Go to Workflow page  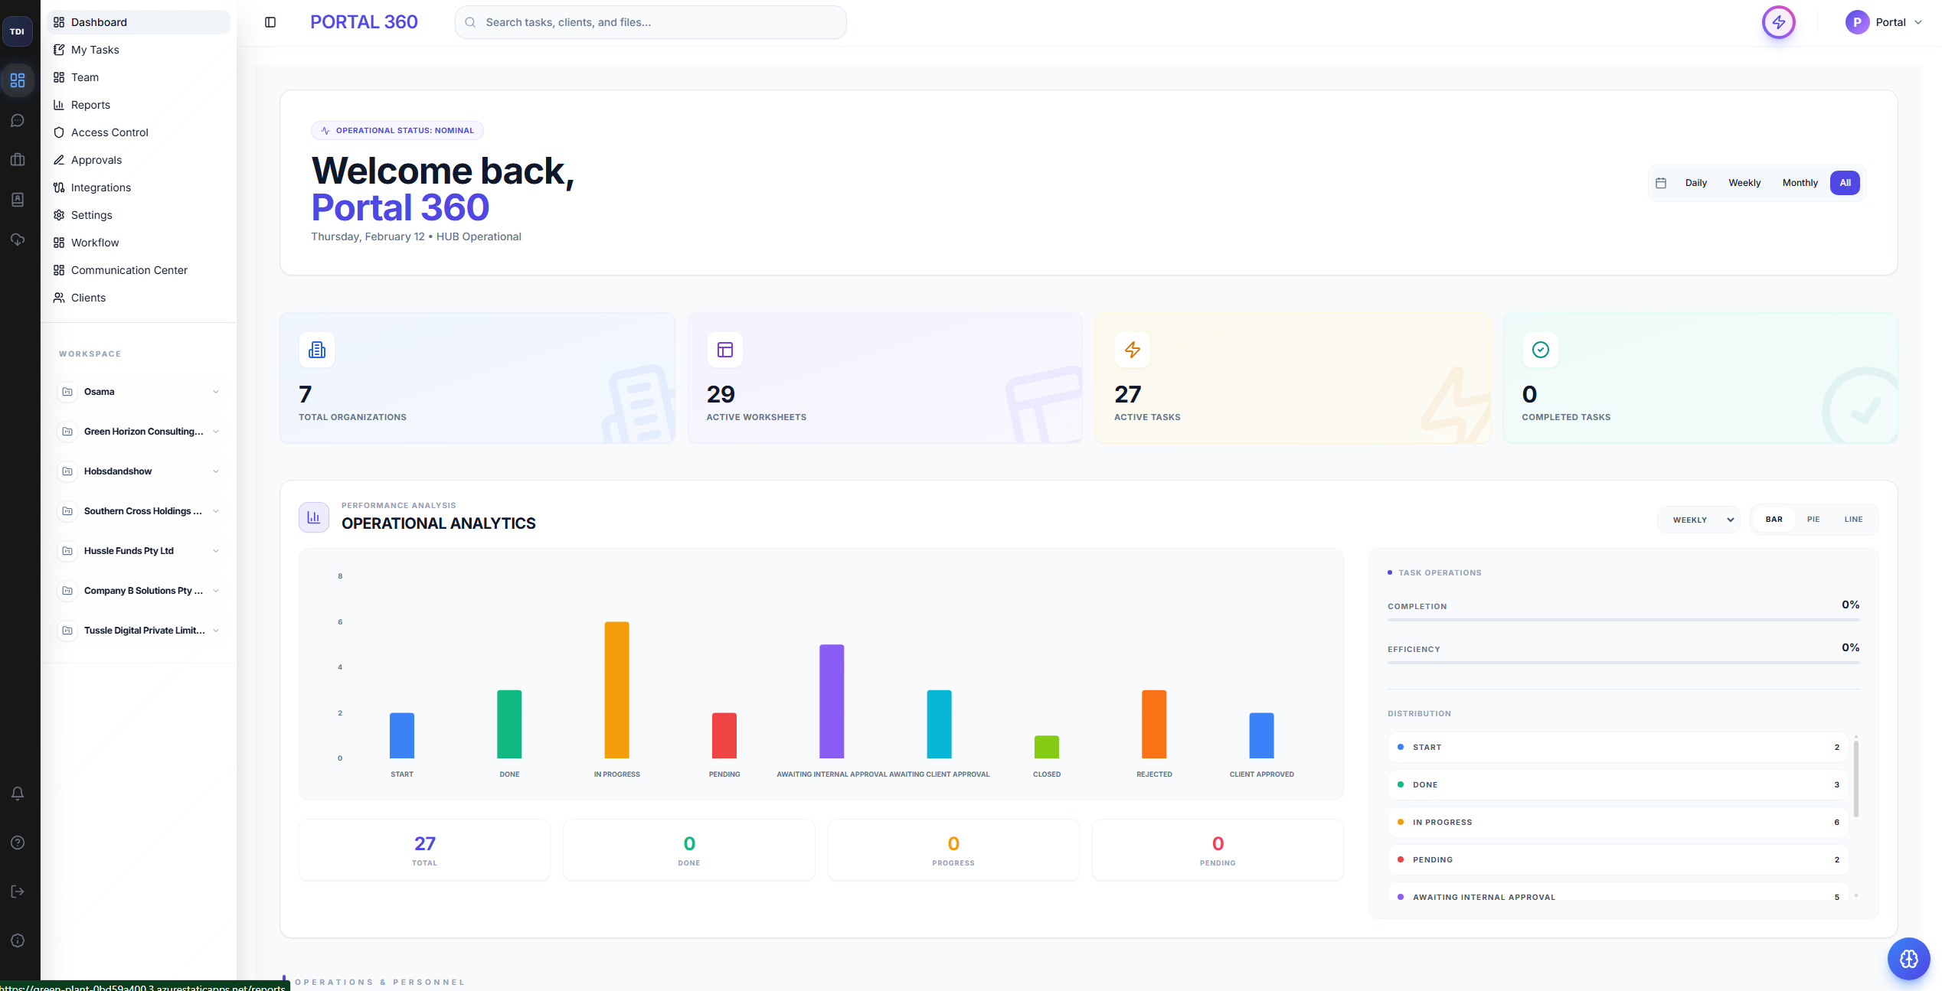tap(139, 243)
